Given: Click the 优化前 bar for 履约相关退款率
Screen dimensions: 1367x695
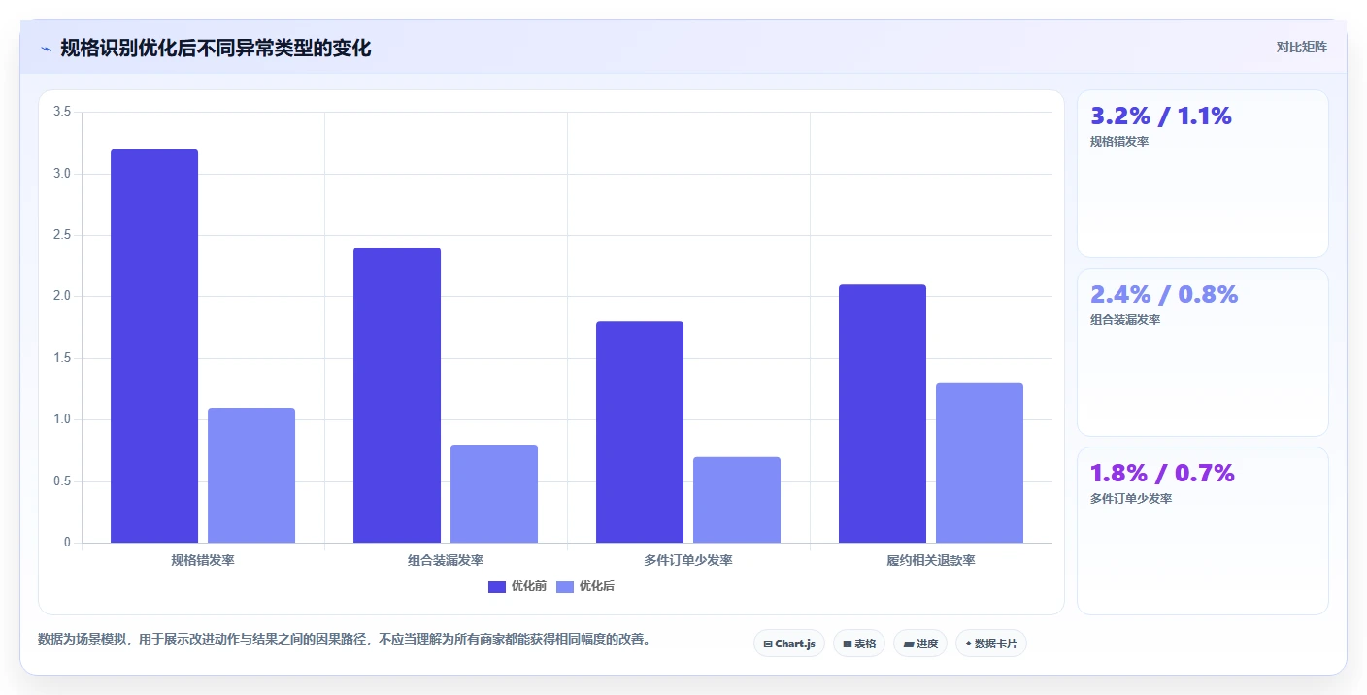Looking at the screenshot, I should pyautogui.click(x=883, y=414).
